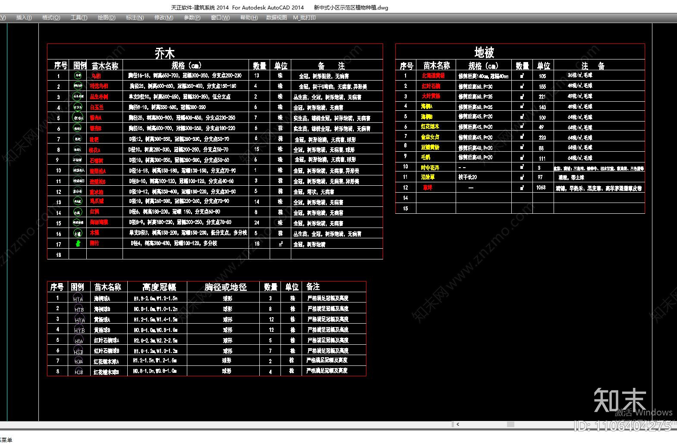Click quantity 24 in 乔木 row 15

[257, 223]
